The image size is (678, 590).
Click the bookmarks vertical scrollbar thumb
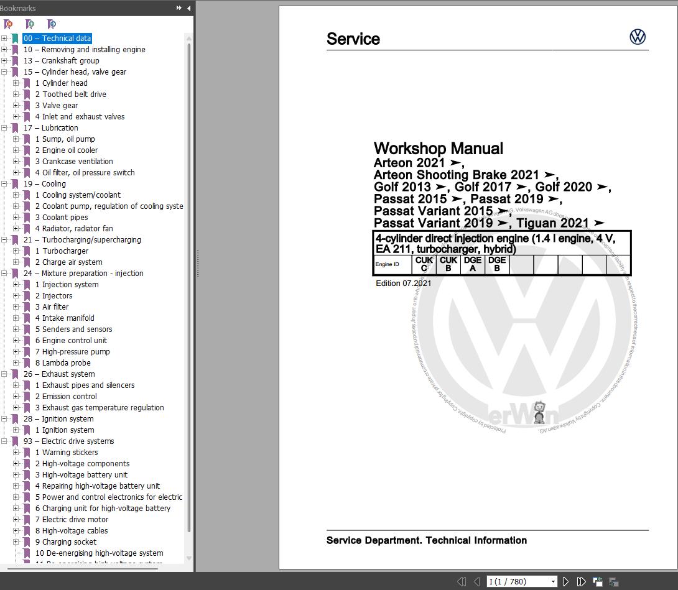click(x=189, y=287)
